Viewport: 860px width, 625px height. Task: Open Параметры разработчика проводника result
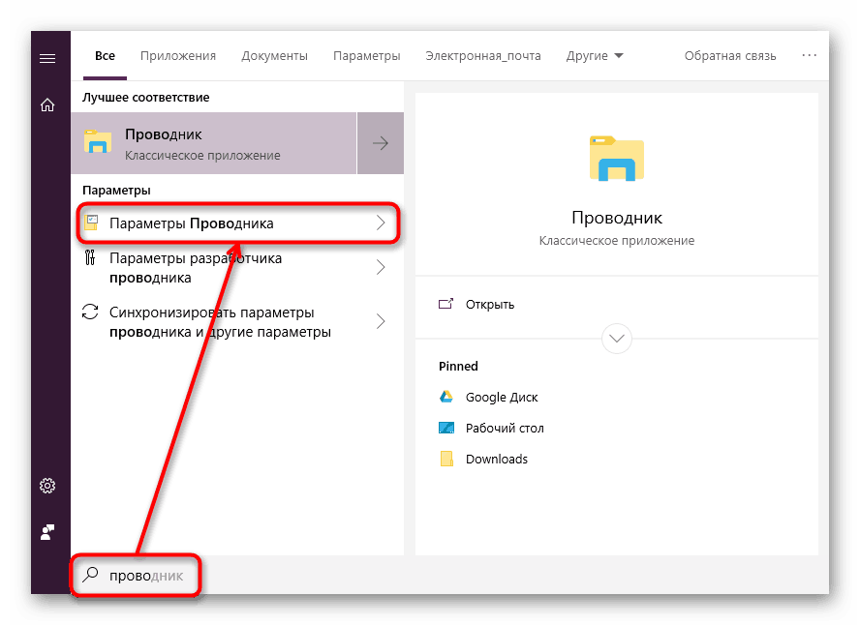pyautogui.click(x=237, y=268)
